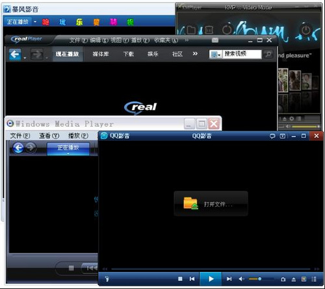Image resolution: width=325 pixels, height=289 pixels.
Task: Mute the KMPlayer speaker icon
Action: (x=287, y=126)
